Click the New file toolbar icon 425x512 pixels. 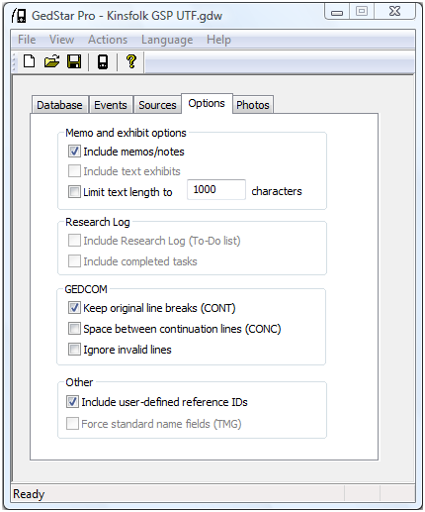[30, 61]
